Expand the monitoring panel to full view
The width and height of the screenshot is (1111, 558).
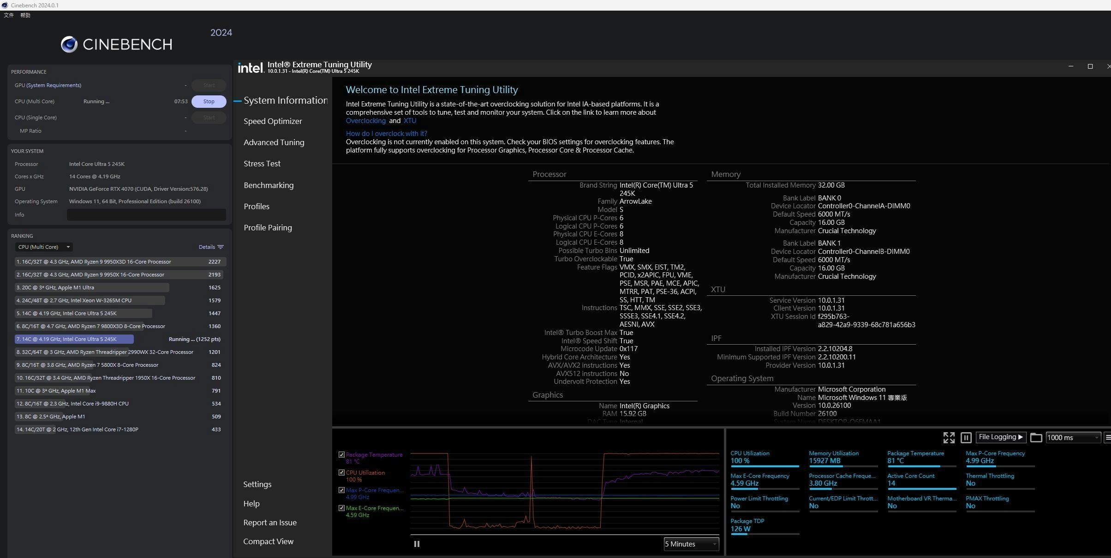949,438
